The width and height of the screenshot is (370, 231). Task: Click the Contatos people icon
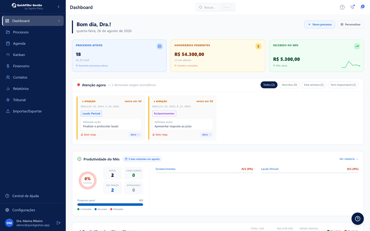pos(8,77)
